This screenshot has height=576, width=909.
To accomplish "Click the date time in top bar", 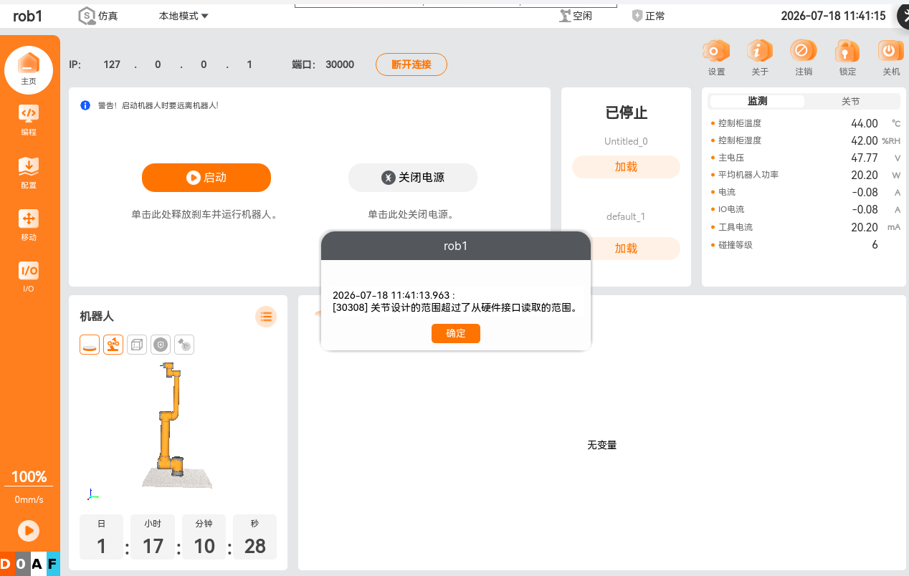I will click(x=833, y=16).
